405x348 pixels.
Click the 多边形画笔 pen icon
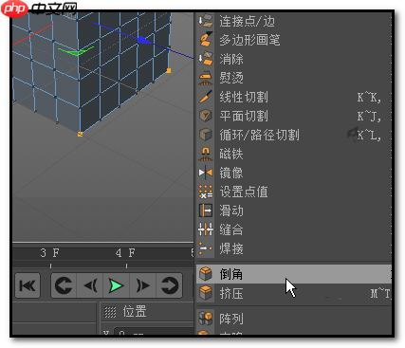point(206,40)
